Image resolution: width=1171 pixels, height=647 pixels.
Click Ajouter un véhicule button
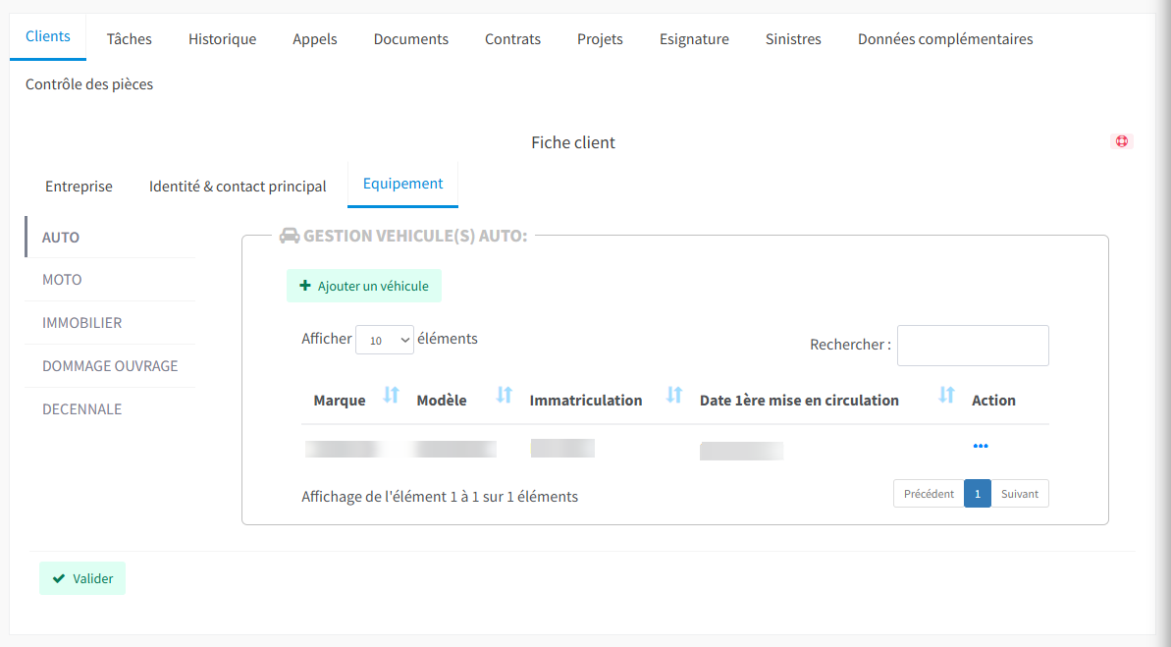364,286
